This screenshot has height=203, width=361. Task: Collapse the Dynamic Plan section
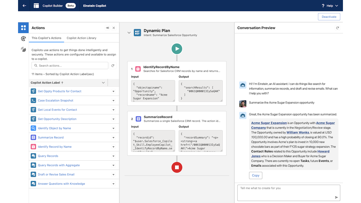pyautogui.click(x=129, y=33)
